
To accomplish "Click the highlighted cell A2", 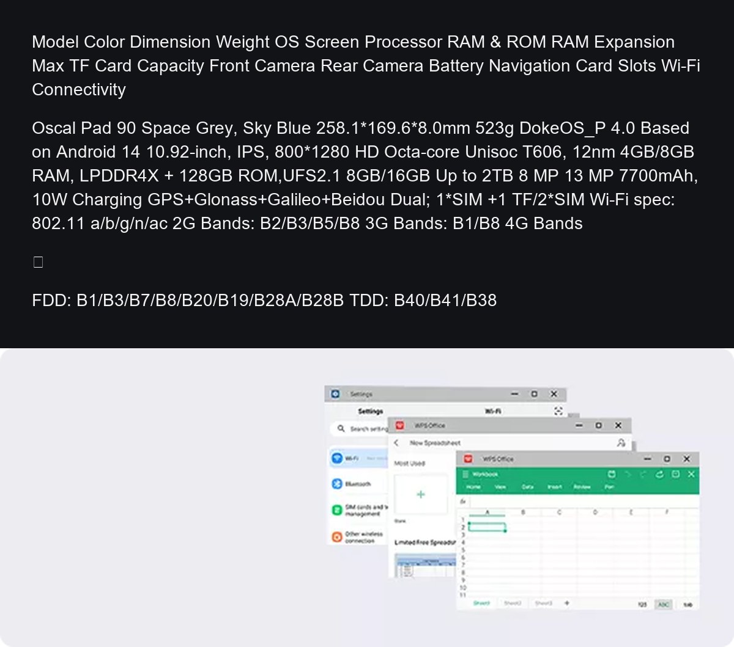I will [487, 527].
